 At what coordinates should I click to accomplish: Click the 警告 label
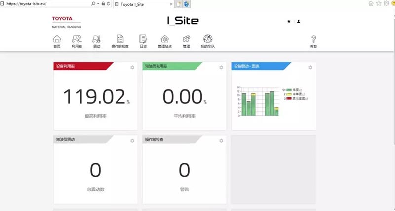184,189
